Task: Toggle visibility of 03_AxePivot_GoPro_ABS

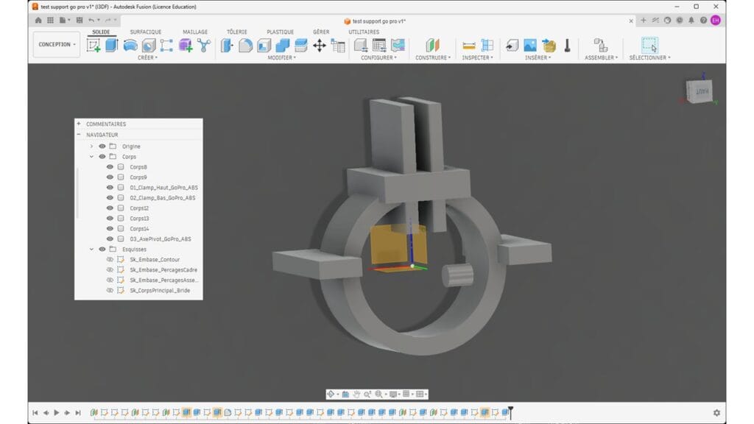Action: click(x=110, y=239)
